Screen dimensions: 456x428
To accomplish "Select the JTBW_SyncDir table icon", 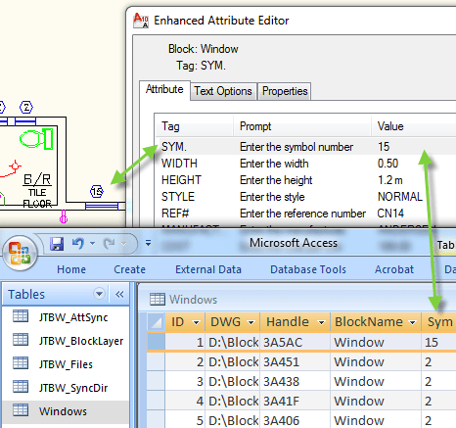I will pos(21,387).
